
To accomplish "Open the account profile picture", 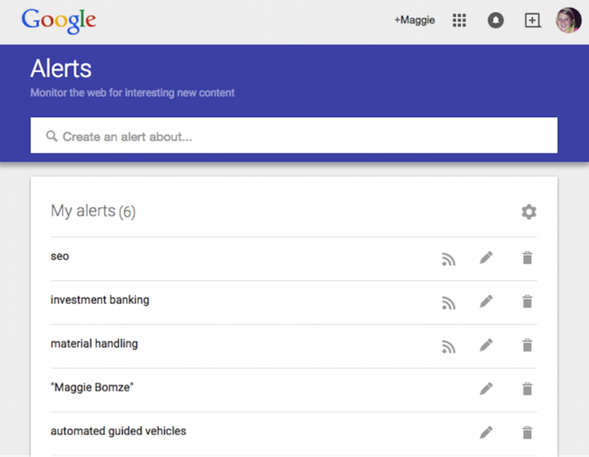I will [568, 21].
